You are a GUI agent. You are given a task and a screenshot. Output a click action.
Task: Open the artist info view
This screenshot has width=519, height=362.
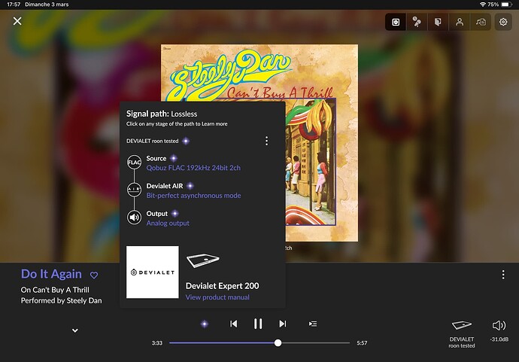point(460,22)
